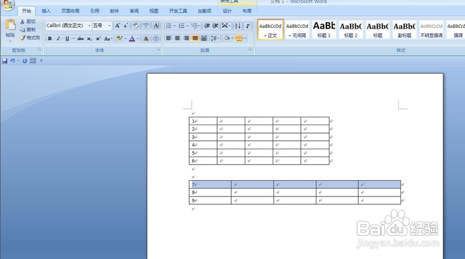Apply the 正文 style
The height and width of the screenshot is (259, 465).
click(270, 30)
